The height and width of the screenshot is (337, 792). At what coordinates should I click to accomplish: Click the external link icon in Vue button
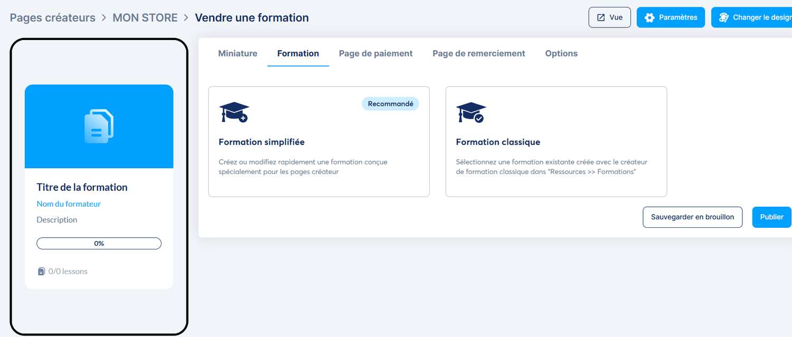(x=601, y=17)
